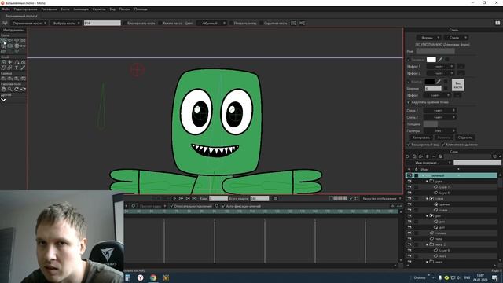Open the Палитры dropdown

pyautogui.click(x=440, y=131)
